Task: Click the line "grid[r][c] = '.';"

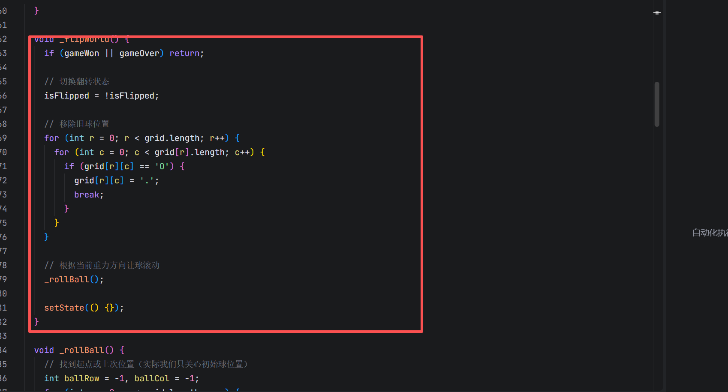Action: 117,180
